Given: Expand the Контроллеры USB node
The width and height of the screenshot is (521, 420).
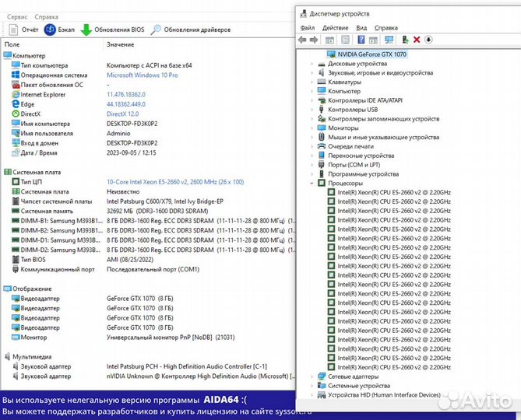Looking at the screenshot, I should [x=312, y=110].
